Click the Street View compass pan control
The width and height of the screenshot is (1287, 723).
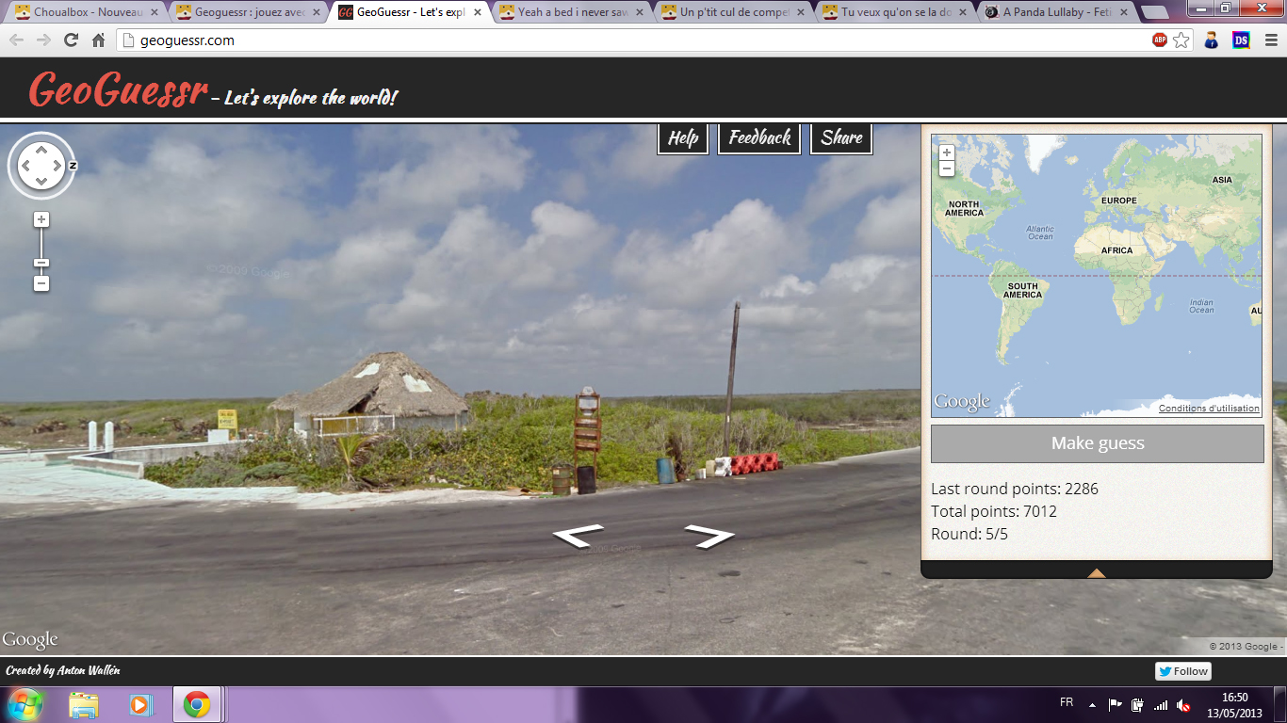click(41, 166)
